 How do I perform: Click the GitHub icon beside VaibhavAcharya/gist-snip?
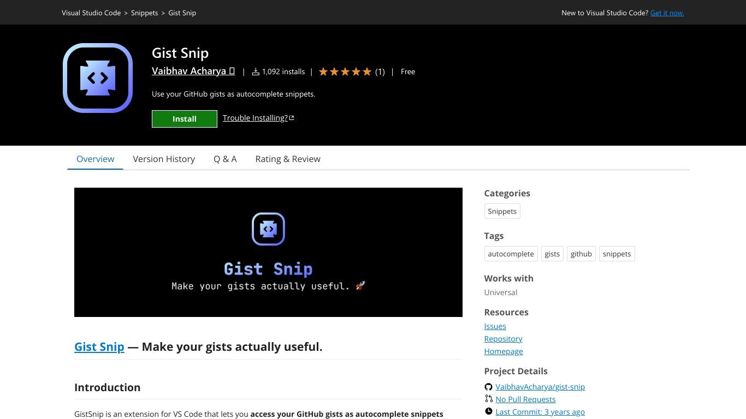[488, 387]
